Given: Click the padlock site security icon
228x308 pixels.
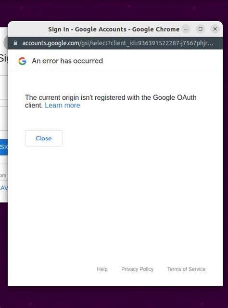Looking at the screenshot, I should tap(15, 43).
